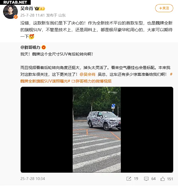Click the RUTAB.NET watermark label
Screen dimensions: 178x189
click(15, 2)
